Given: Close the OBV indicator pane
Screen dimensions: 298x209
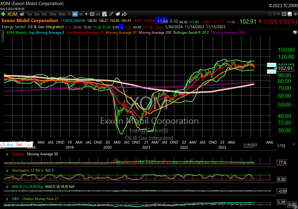Looking at the screenshot, I should click(x=7, y=199).
